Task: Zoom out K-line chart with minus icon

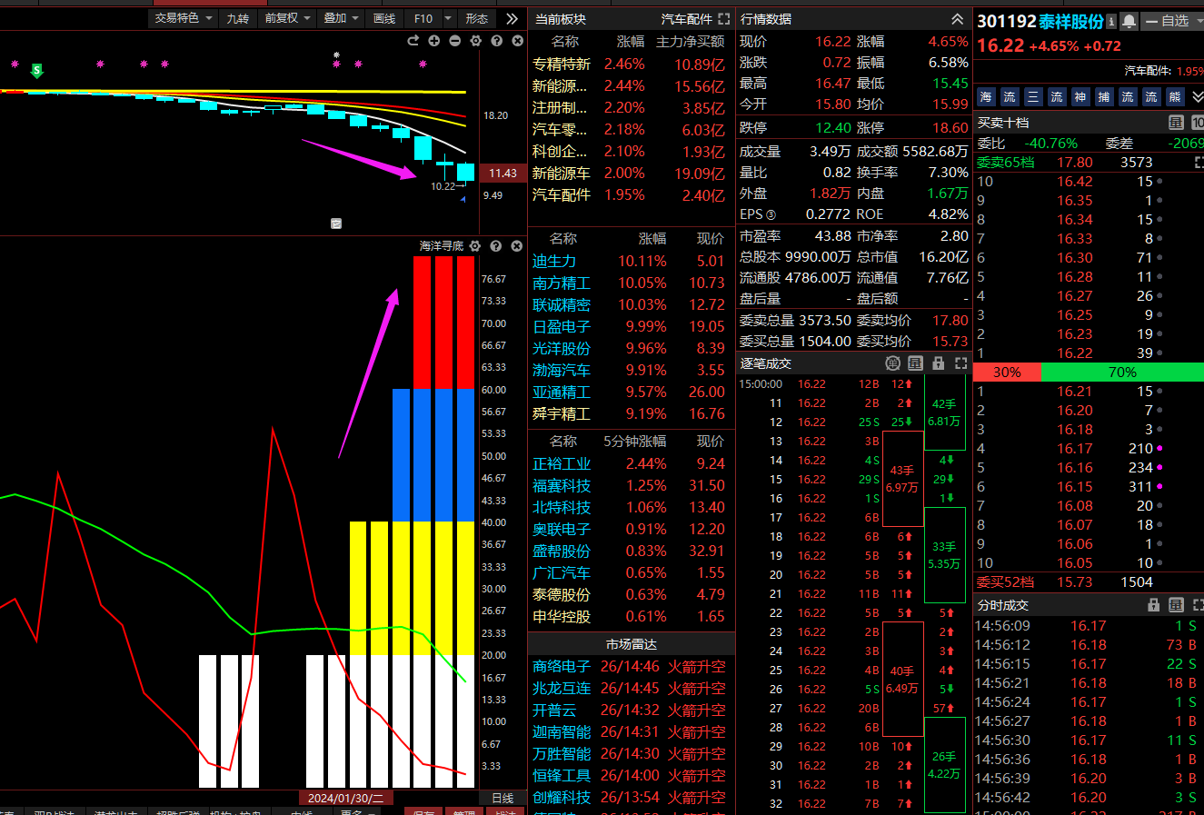Action: 454,41
